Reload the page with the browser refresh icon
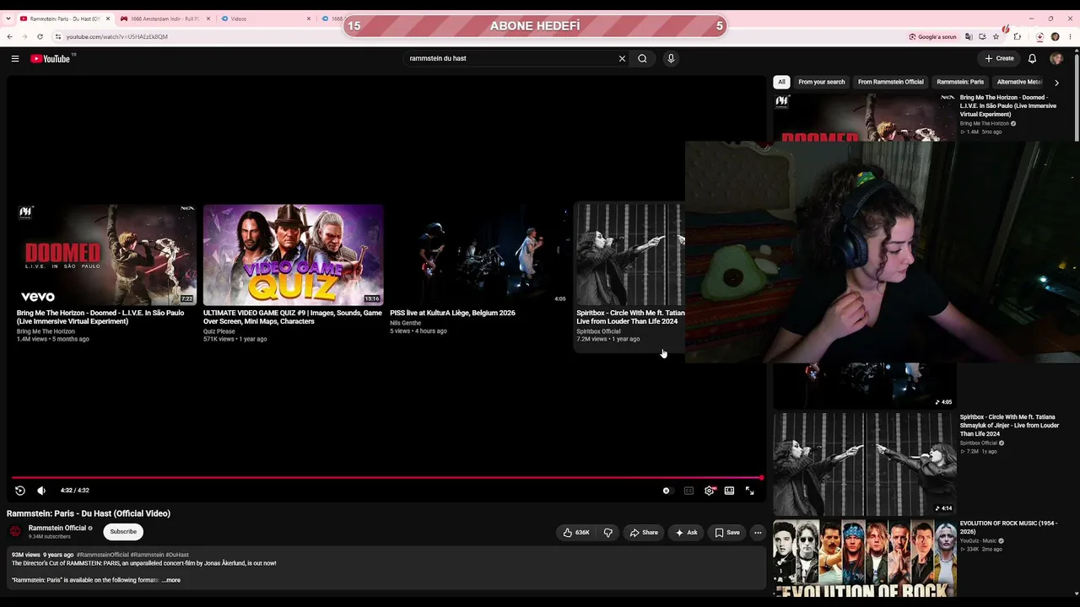Screen dimensions: 1080x607 coord(40,36)
